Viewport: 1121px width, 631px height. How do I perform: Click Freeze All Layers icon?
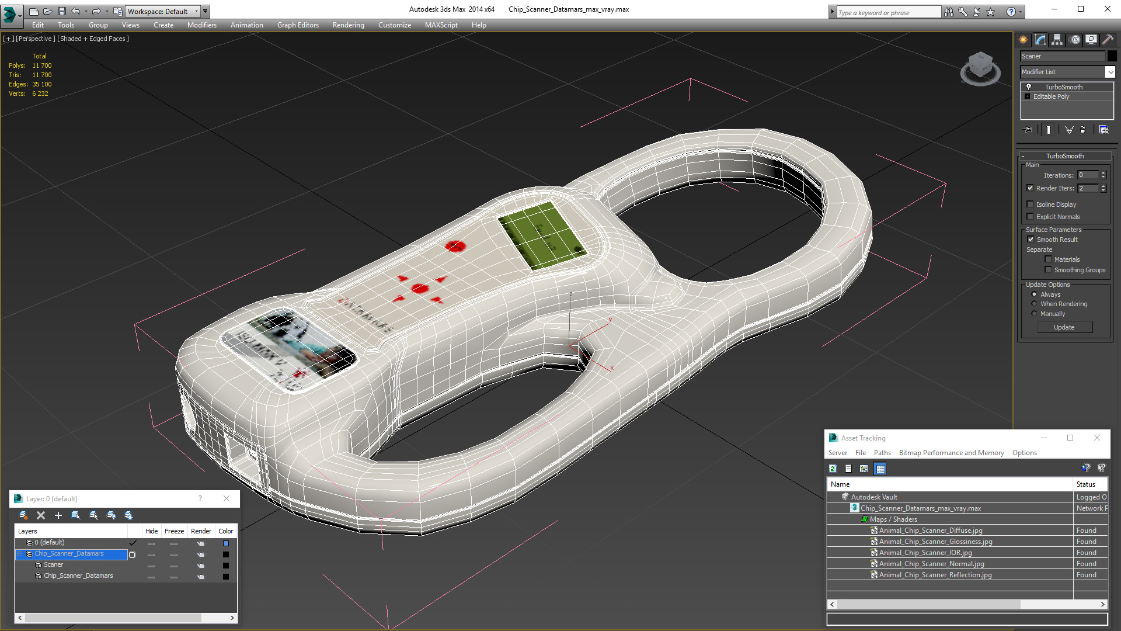[x=128, y=515]
